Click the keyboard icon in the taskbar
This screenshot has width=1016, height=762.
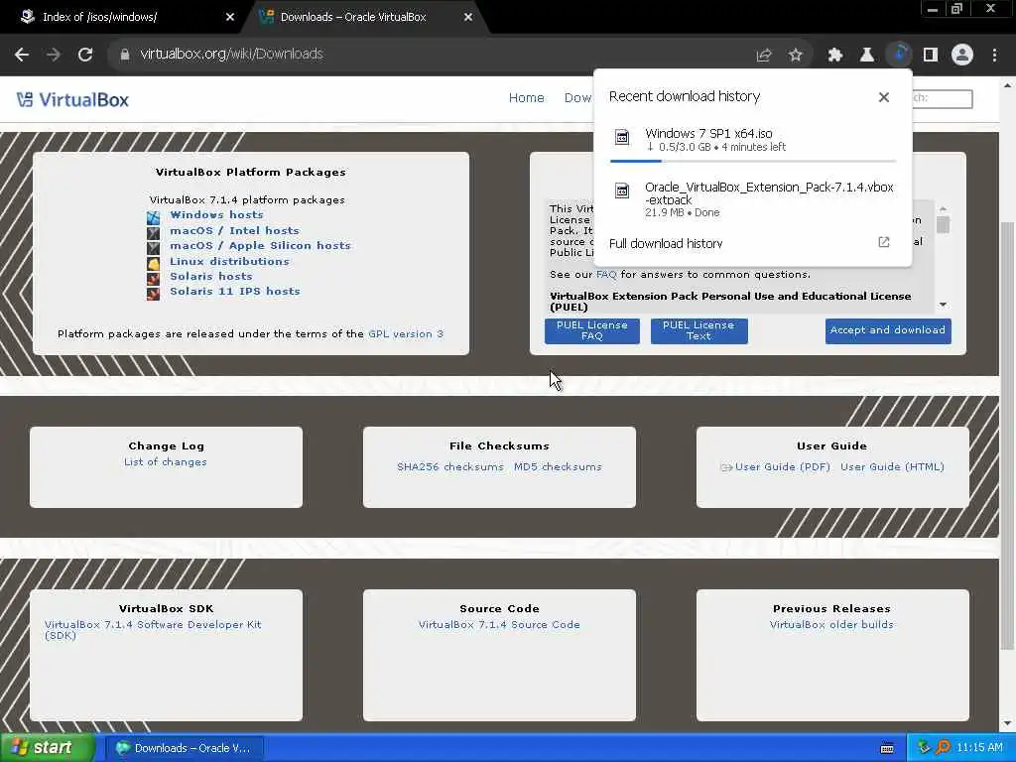(887, 748)
